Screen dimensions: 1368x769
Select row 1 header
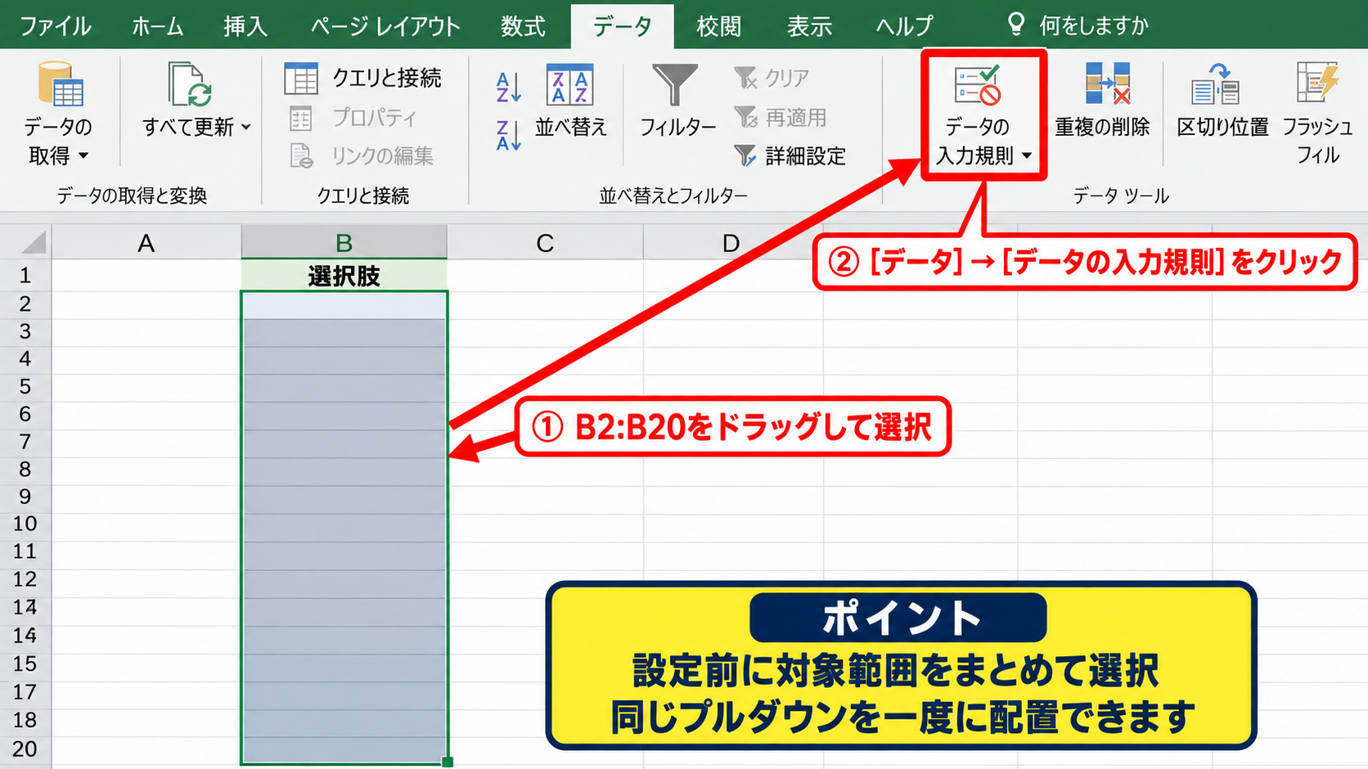(25, 276)
